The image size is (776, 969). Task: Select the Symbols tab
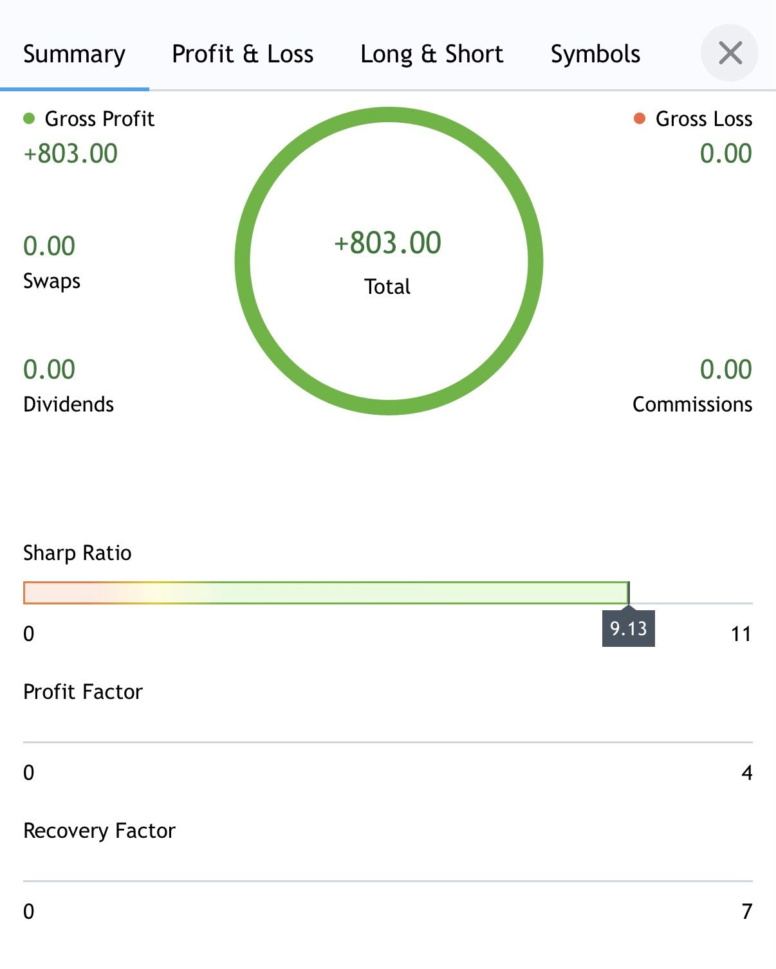(595, 54)
